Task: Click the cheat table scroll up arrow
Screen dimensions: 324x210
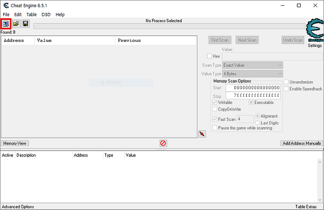Action: point(320,162)
